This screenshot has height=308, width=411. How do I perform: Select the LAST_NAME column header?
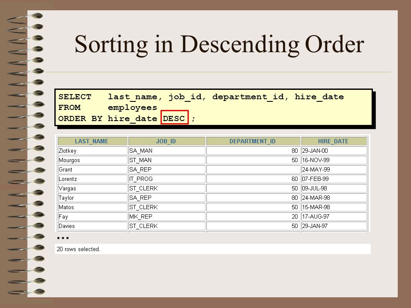coord(92,141)
